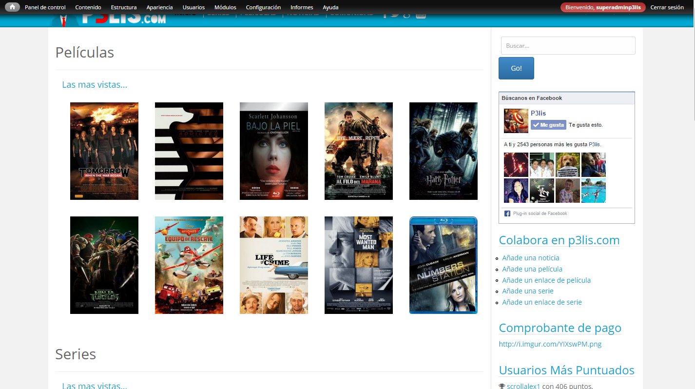695x389 pixels.
Task: Open the Tomorrow When the War Began poster
Action: pyautogui.click(x=104, y=151)
